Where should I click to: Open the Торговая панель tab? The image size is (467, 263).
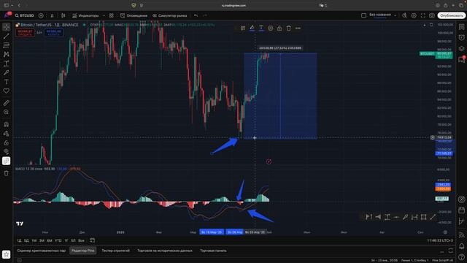pos(213,251)
